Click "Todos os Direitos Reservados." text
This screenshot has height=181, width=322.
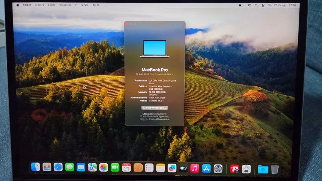154,119
